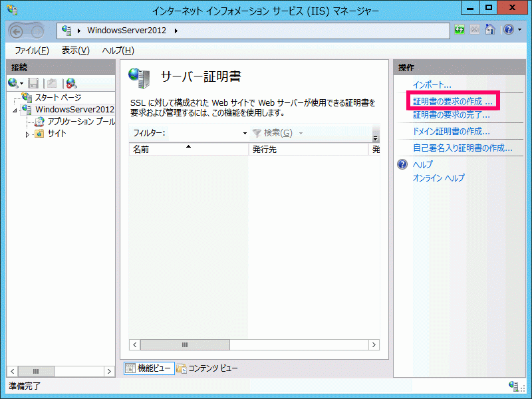Click the Up folder icon in Connections toolbar
This screenshot has height=399, width=532.
(52, 83)
